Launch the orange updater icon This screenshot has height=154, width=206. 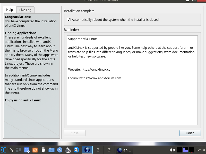[x=35, y=150]
